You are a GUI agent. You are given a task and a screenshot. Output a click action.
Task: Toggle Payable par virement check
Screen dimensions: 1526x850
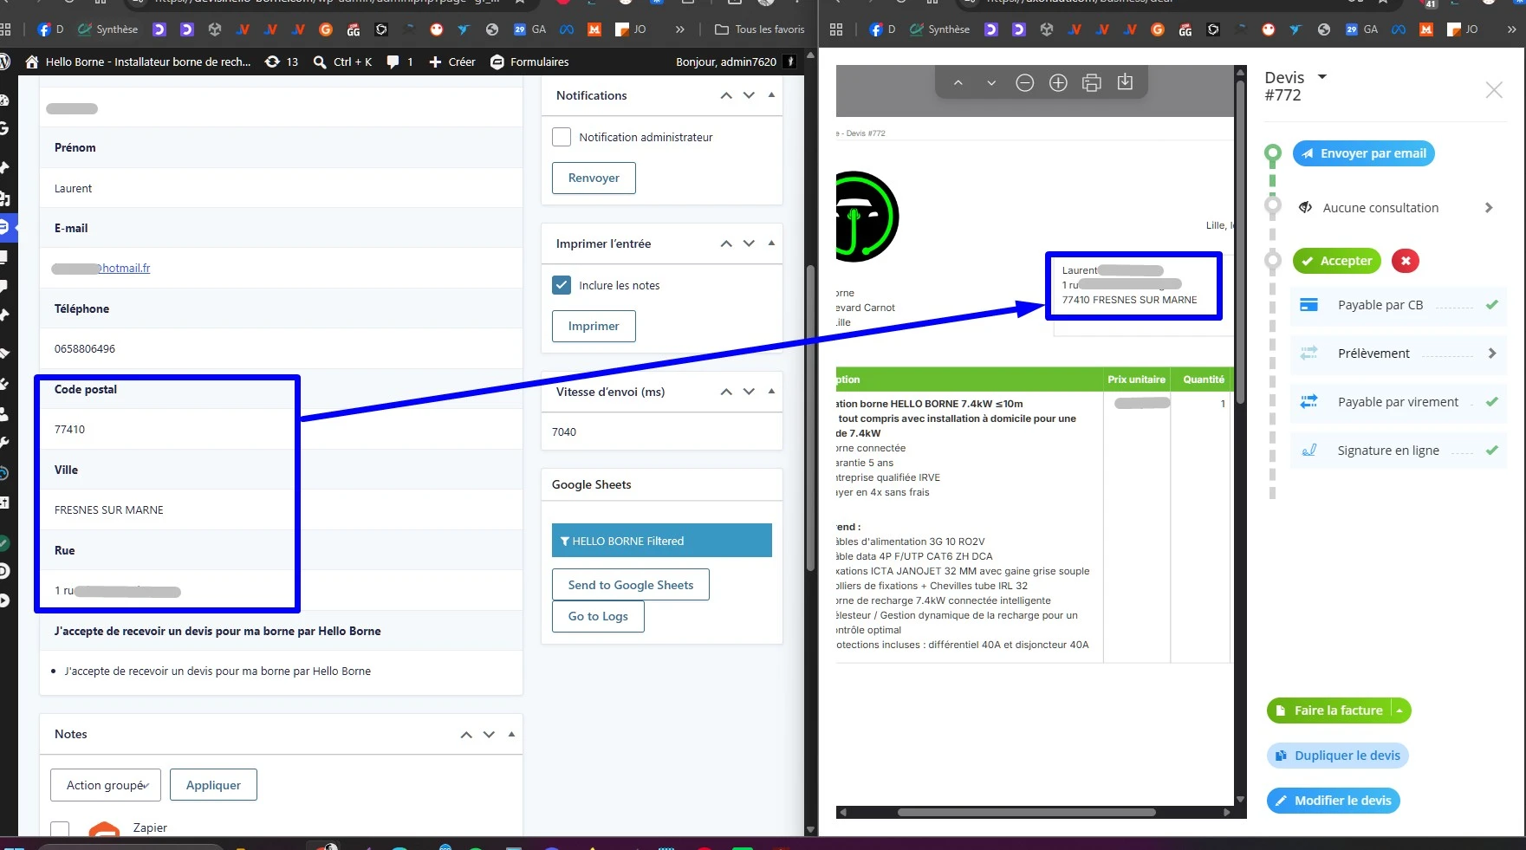1491,402
